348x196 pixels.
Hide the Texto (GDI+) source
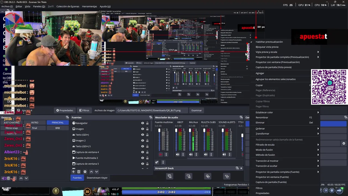pos(142,135)
